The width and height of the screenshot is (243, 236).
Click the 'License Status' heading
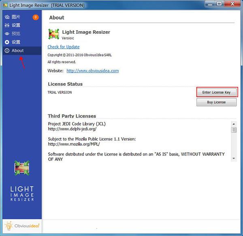(65, 84)
